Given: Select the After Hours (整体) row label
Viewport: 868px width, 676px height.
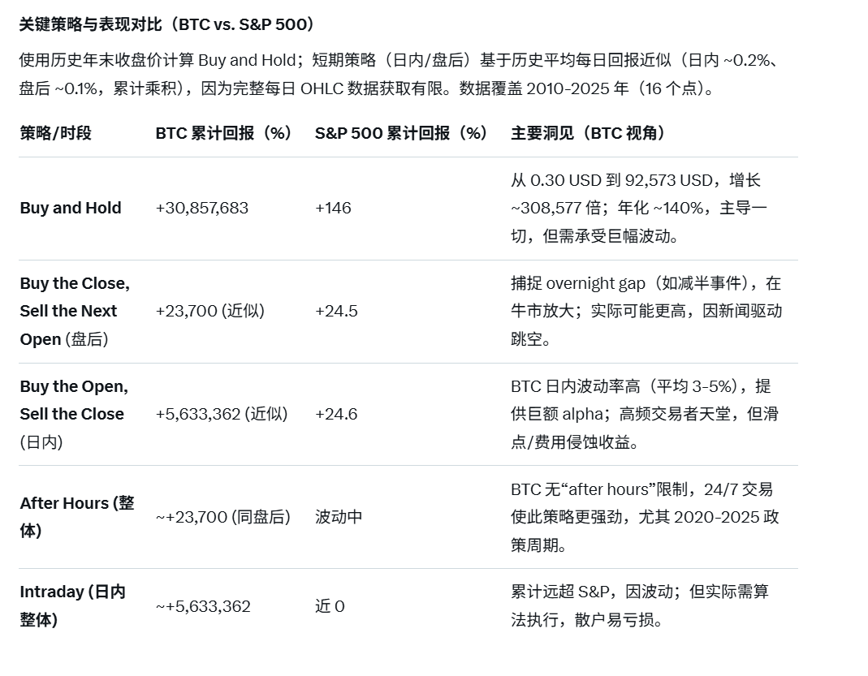Looking at the screenshot, I should pyautogui.click(x=76, y=516).
